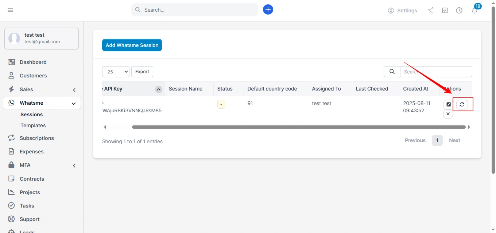Click the blue plus quick-create icon
Screen dimensions: 496x233
(268, 10)
